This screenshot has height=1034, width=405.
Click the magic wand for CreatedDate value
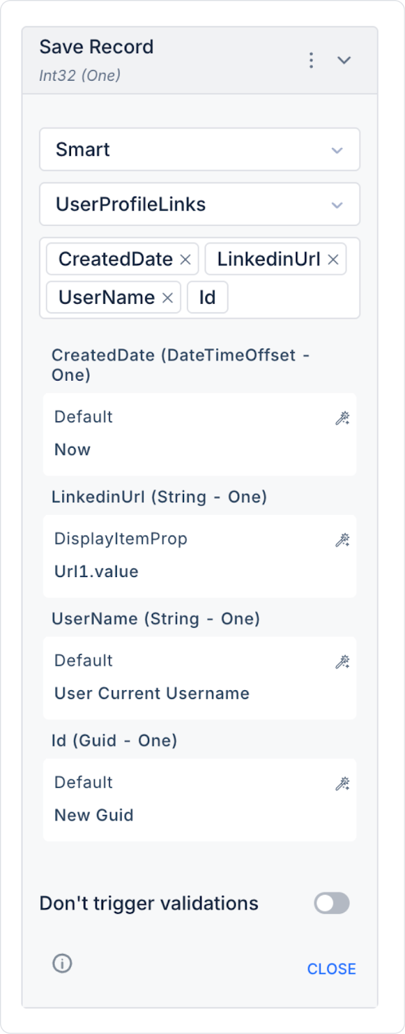coord(342,418)
